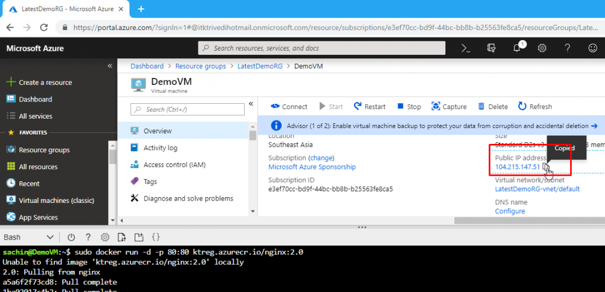This screenshot has width=605, height=292.
Task: Collapse the left Azure sidebar
Action: [x=109, y=66]
